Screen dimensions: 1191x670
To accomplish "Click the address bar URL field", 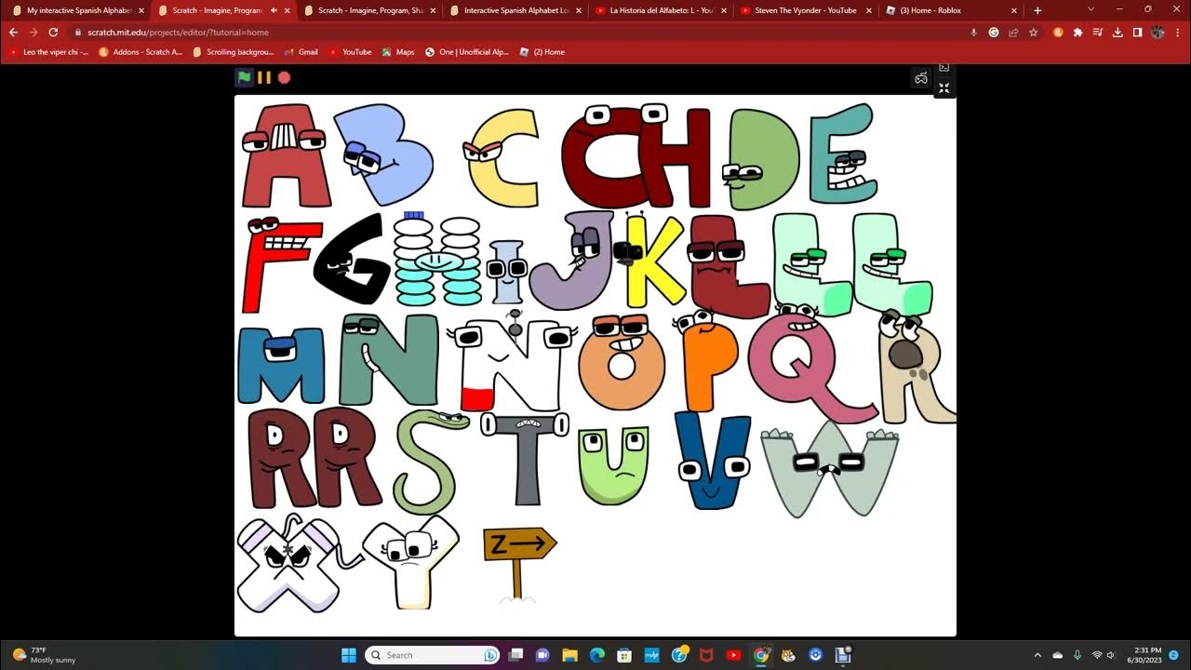I will 521,32.
